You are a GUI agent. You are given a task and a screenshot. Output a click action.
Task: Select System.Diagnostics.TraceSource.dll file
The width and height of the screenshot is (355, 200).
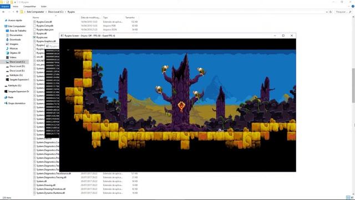tap(54, 173)
